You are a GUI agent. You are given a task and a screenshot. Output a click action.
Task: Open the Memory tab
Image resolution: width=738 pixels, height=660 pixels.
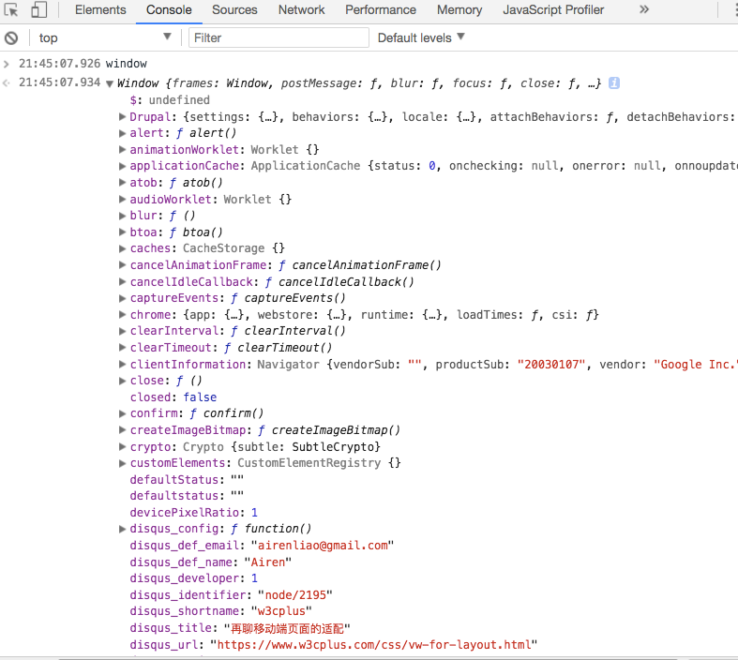[459, 10]
